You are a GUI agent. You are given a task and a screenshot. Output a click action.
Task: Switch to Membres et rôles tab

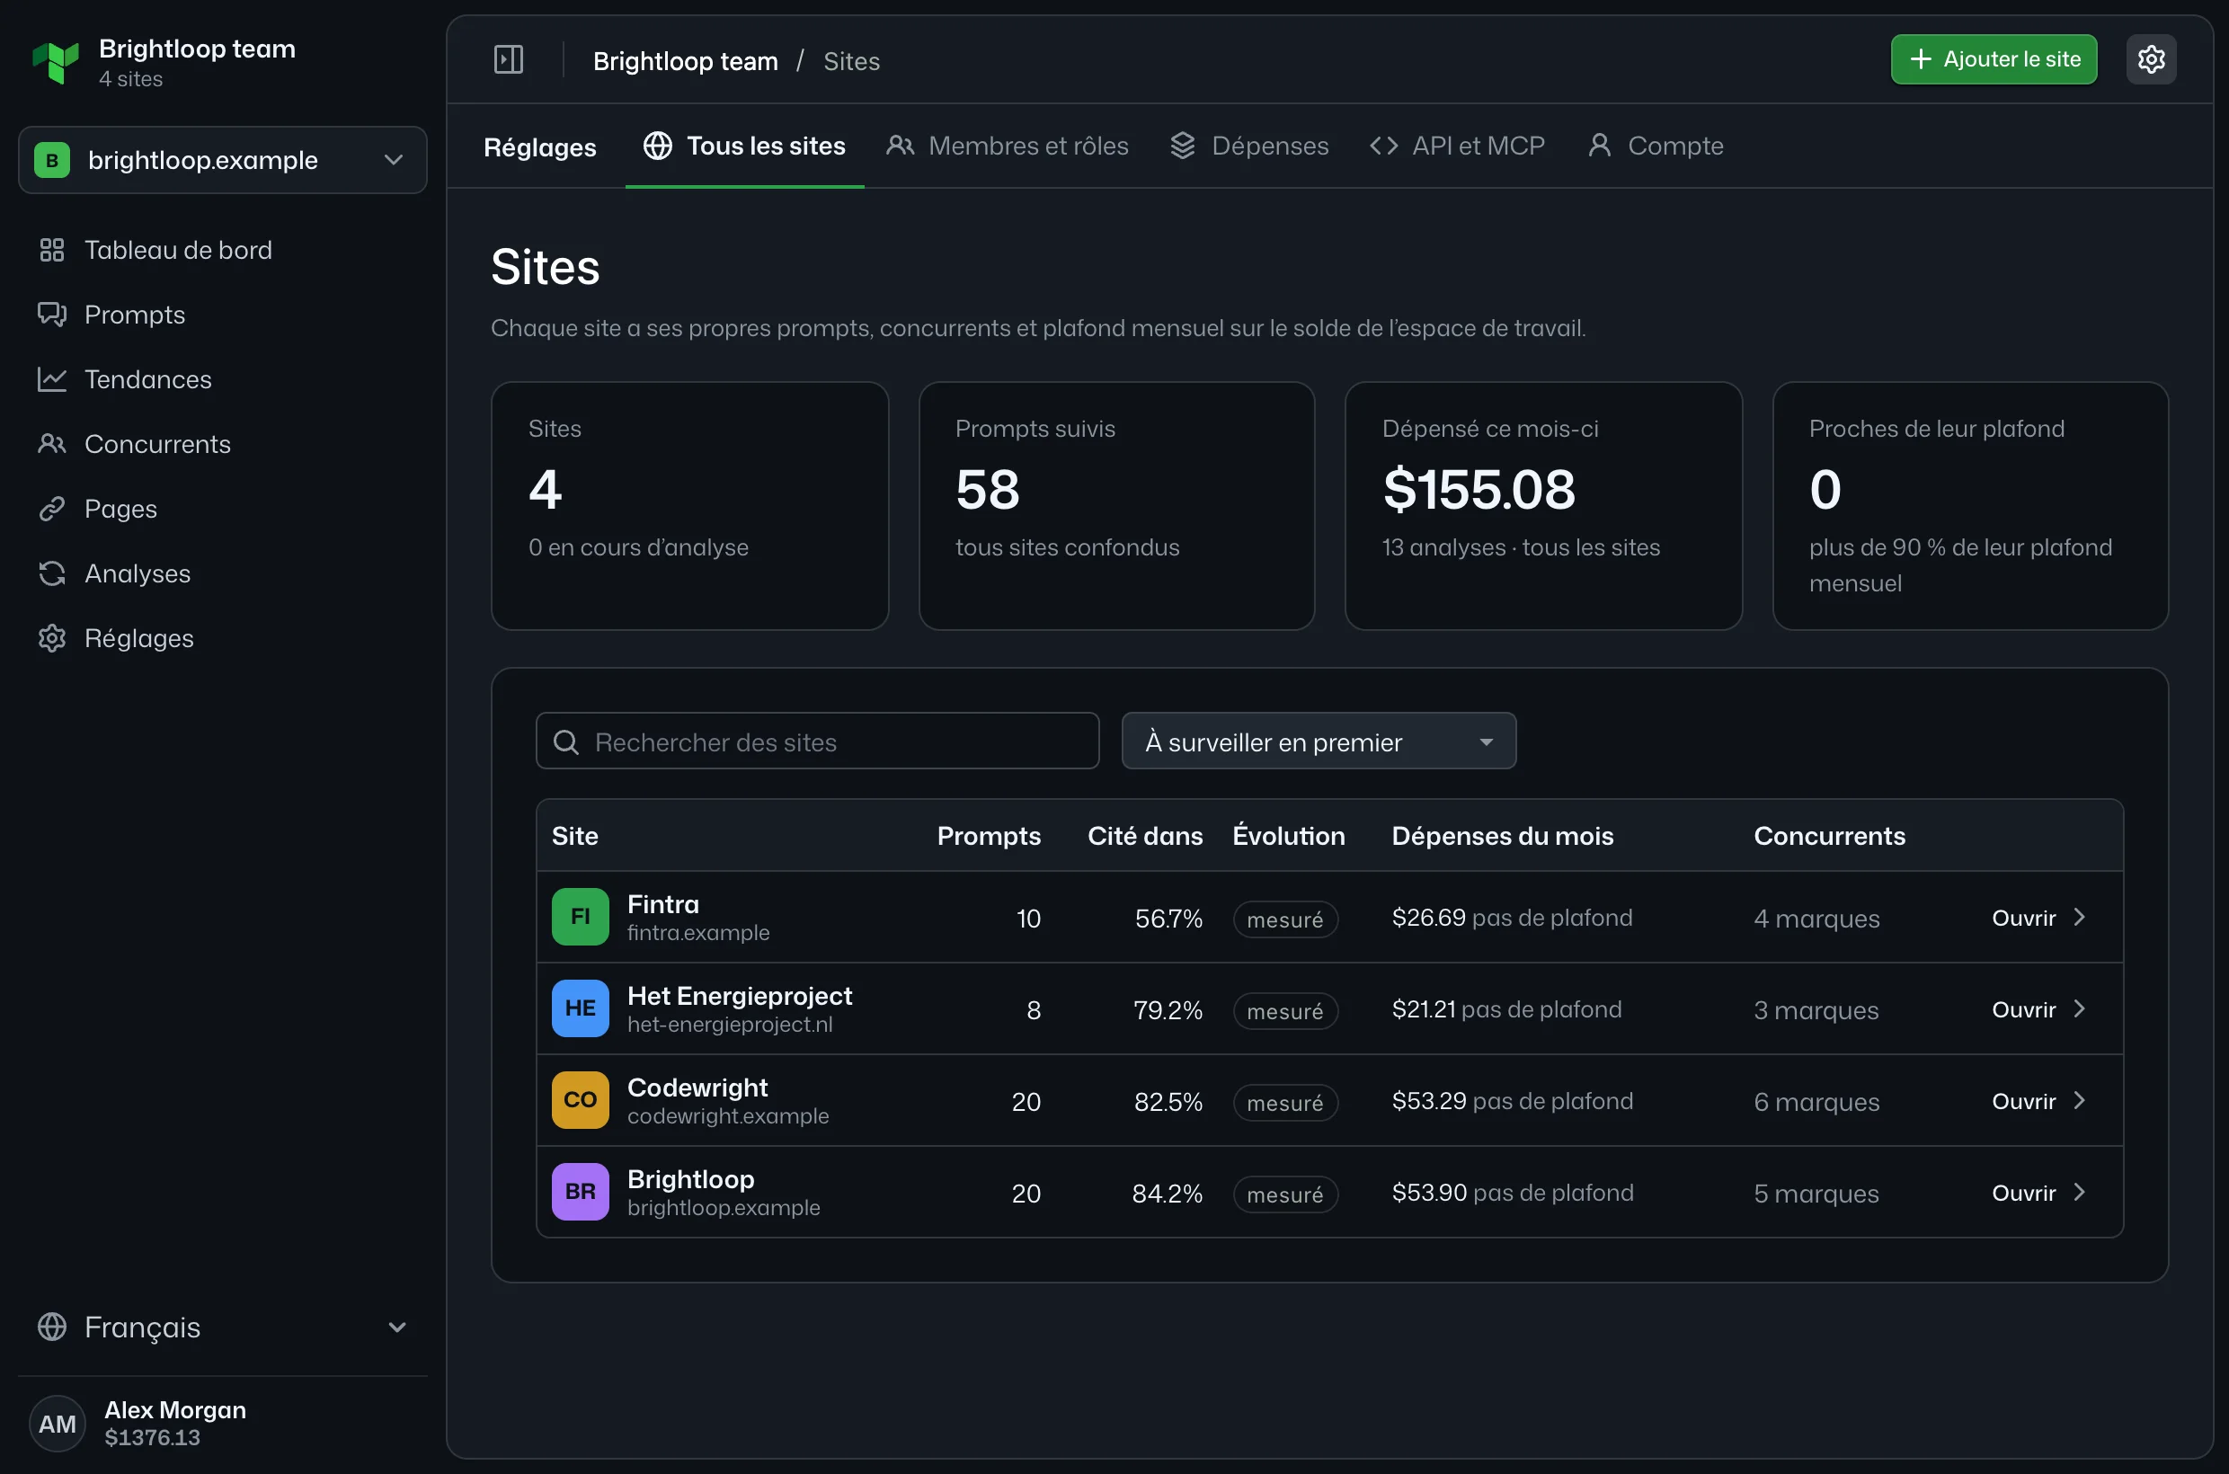[x=1007, y=147]
